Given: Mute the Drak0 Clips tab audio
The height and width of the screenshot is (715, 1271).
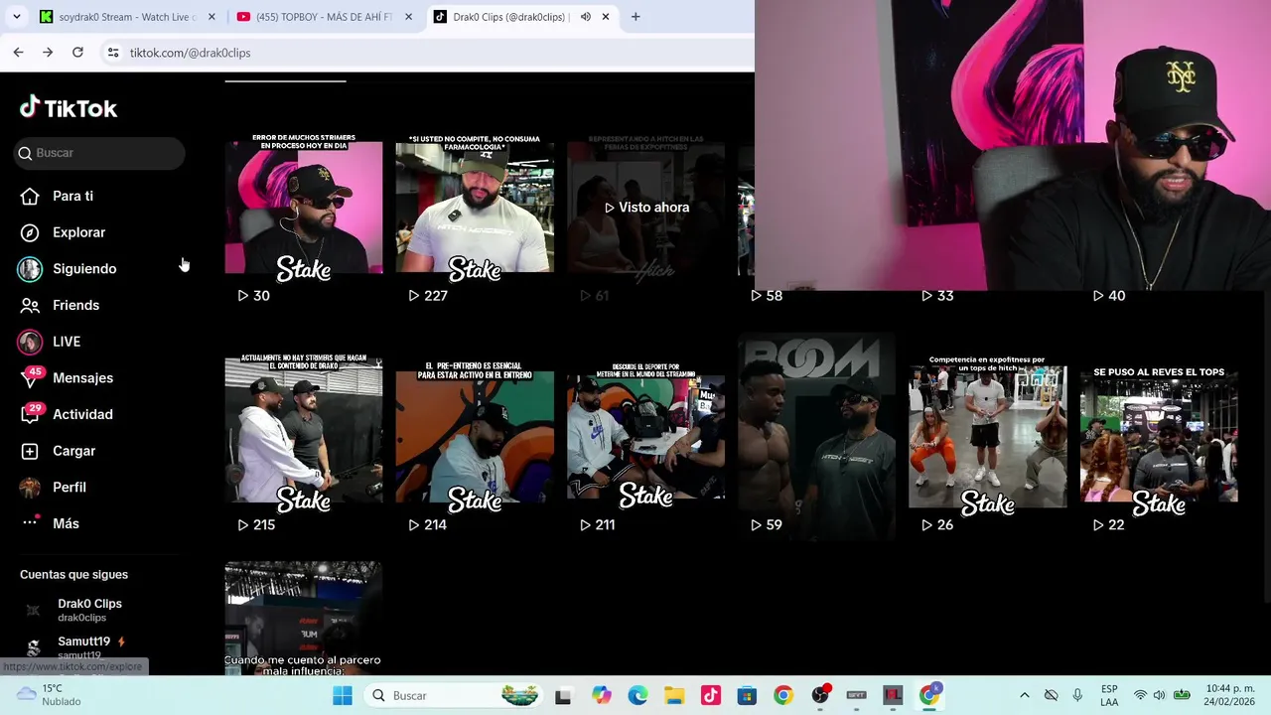Looking at the screenshot, I should point(586,17).
